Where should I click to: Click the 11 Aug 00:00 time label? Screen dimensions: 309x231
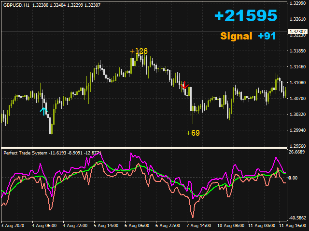(x=262, y=226)
